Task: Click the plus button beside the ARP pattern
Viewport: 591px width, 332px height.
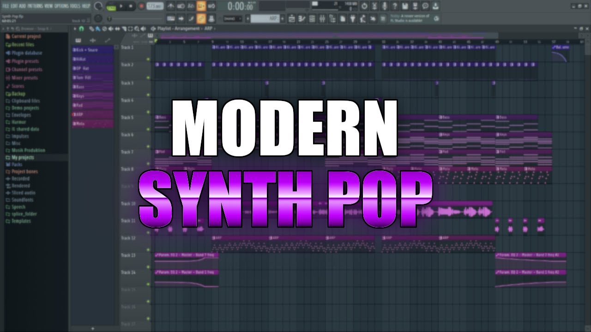Action: [x=283, y=18]
